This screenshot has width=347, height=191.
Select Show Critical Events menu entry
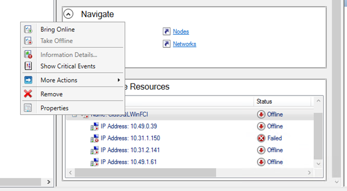pyautogui.click(x=73, y=66)
